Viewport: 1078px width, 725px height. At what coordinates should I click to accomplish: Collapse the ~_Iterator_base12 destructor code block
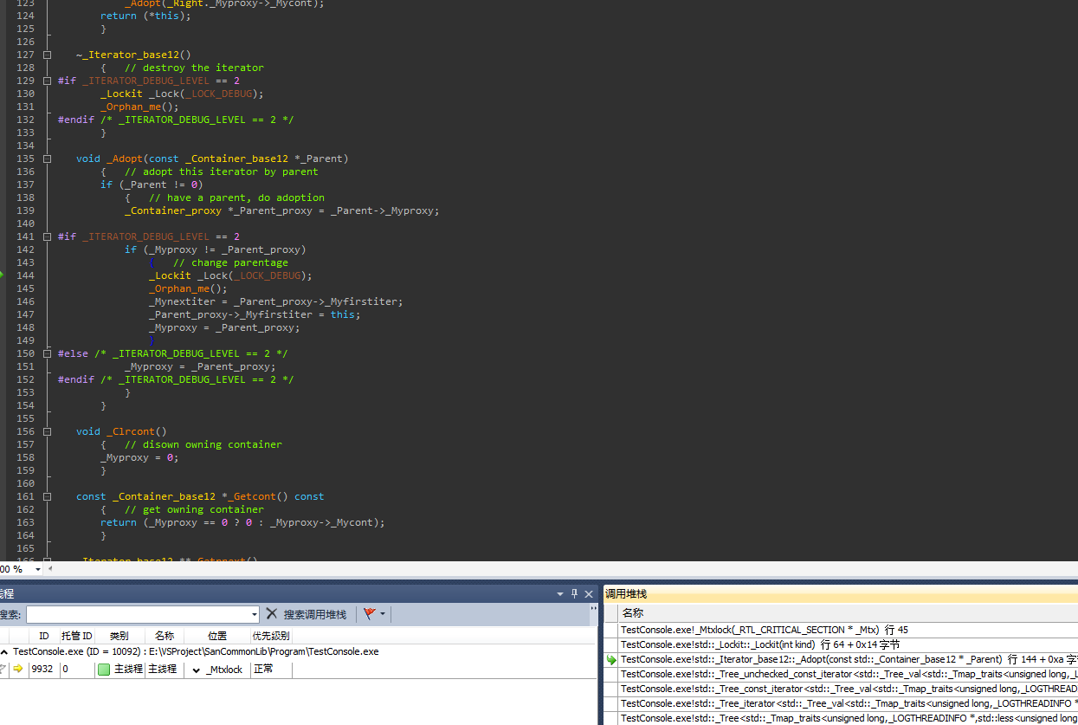47,55
